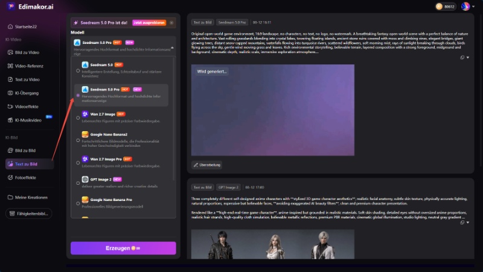Click the Google Nano Banana2 model icon
The image size is (483, 272).
(x=85, y=134)
